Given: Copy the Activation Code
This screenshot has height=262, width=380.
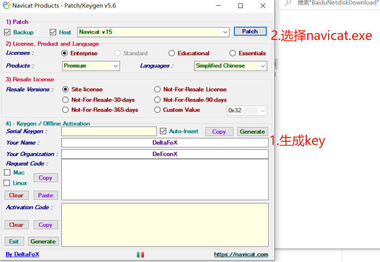Looking at the screenshot, I should pyautogui.click(x=46, y=225).
